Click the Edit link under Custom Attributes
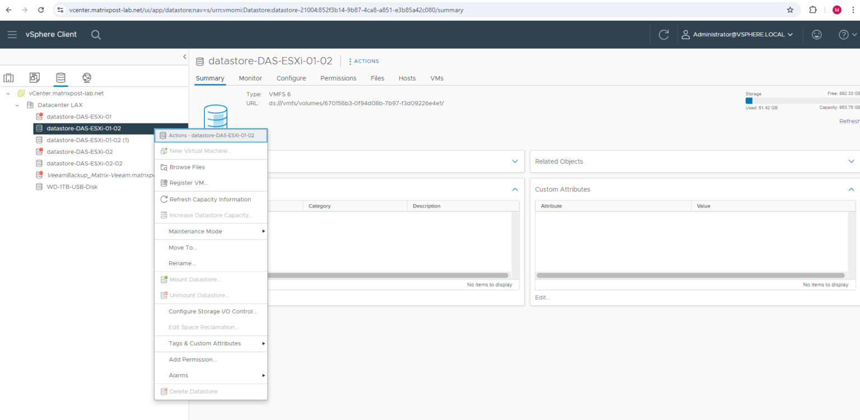860x420 pixels. pos(541,297)
